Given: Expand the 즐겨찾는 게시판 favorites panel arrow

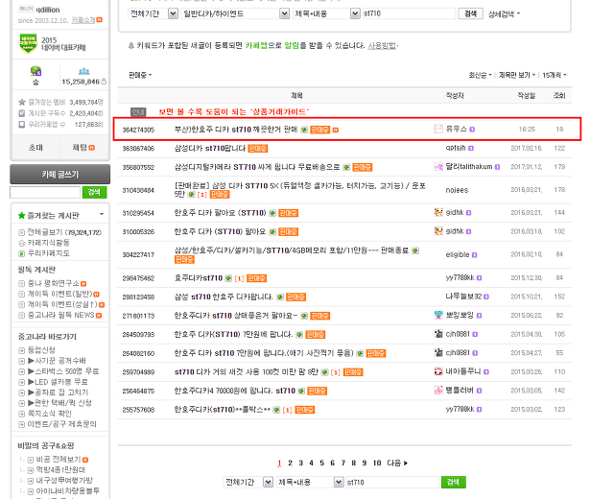Looking at the screenshot, I should click(x=102, y=214).
